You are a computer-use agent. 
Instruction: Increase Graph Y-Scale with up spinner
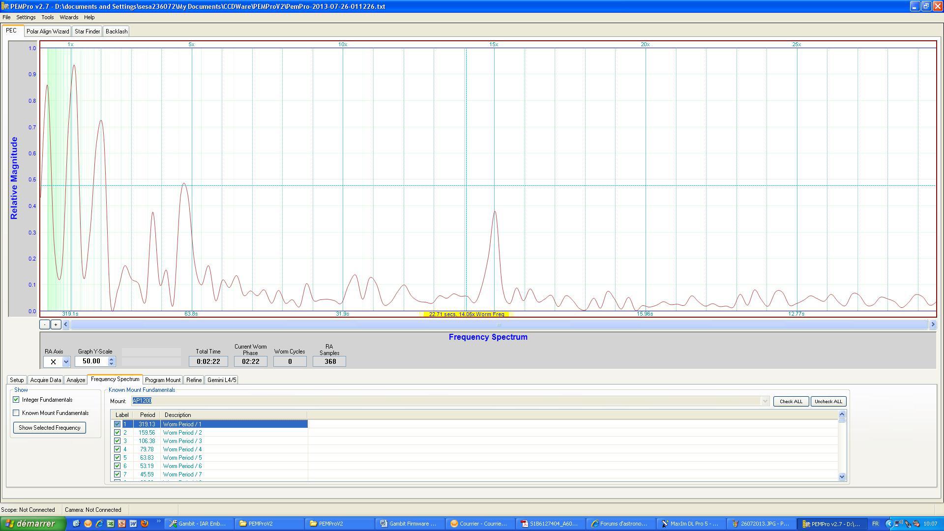(x=112, y=359)
